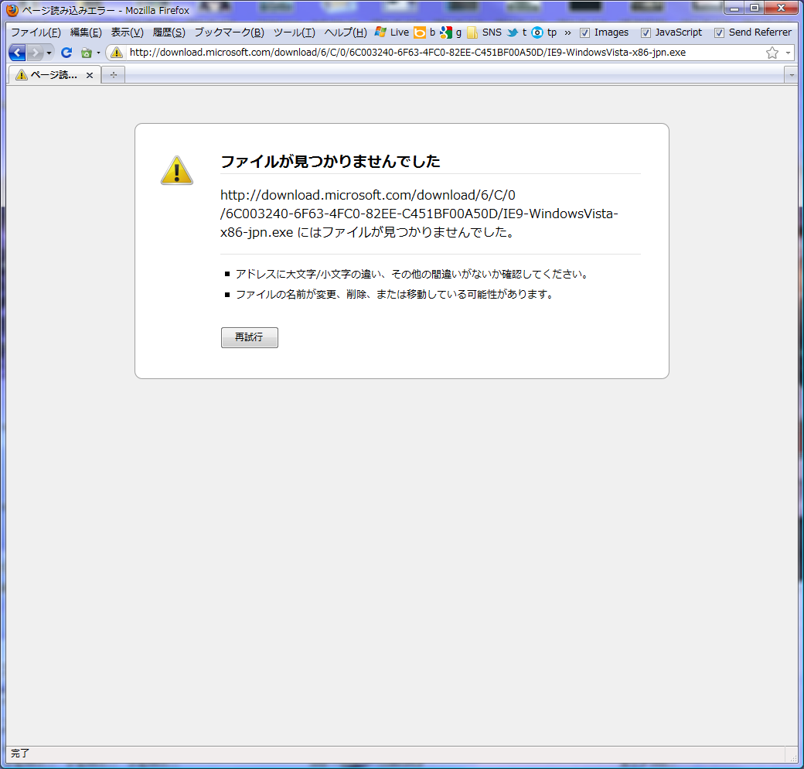Bookmark this page with the star icon
This screenshot has height=769, width=804.
click(x=772, y=53)
